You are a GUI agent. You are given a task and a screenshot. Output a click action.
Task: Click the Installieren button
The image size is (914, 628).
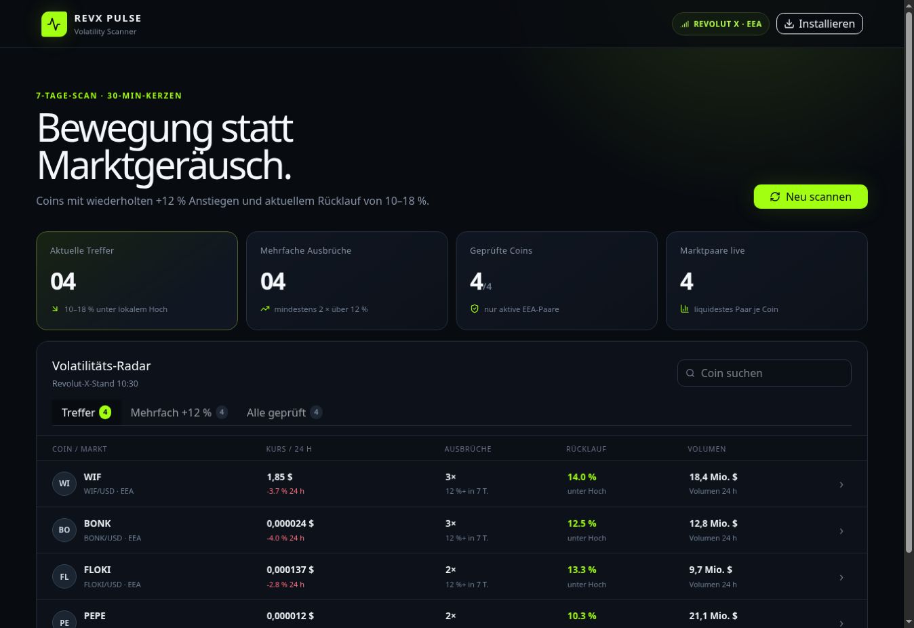point(820,24)
